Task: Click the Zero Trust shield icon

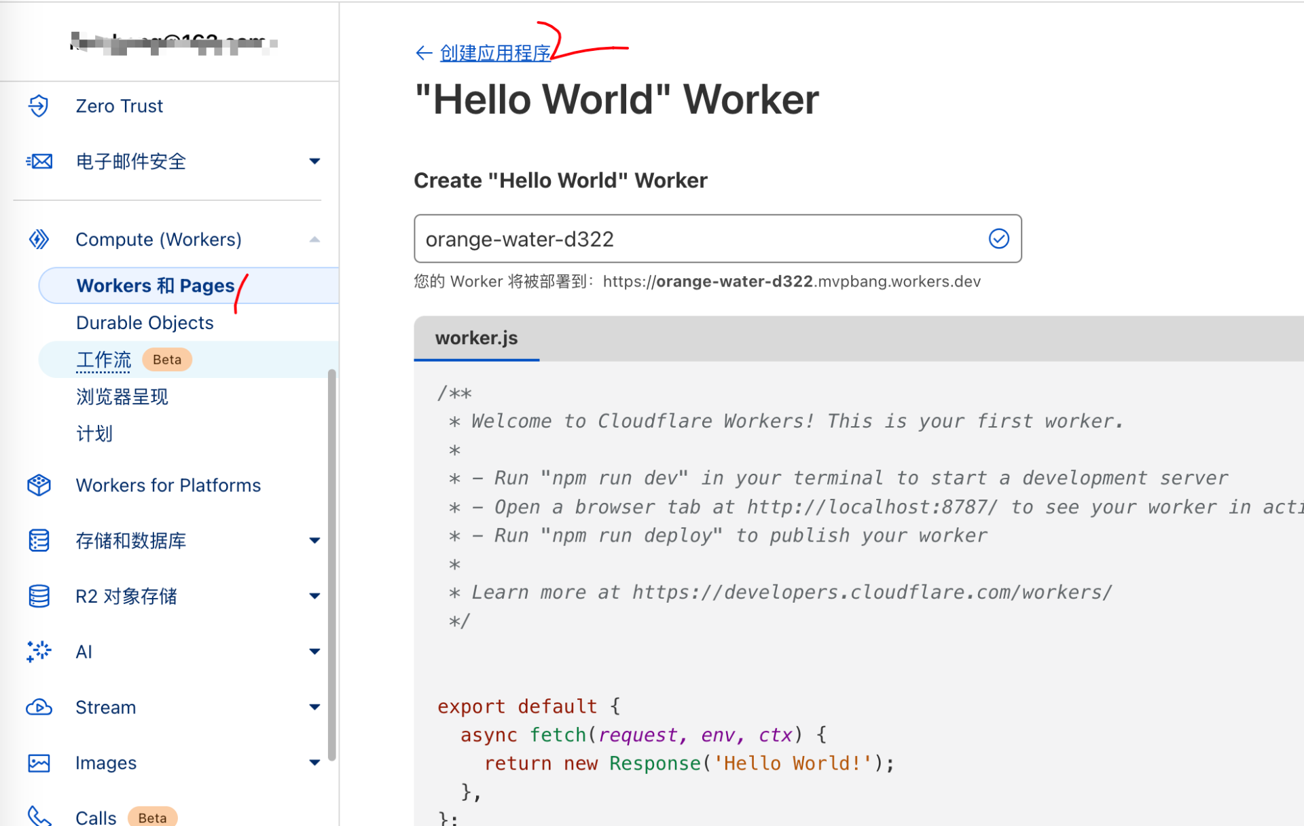Action: click(39, 106)
